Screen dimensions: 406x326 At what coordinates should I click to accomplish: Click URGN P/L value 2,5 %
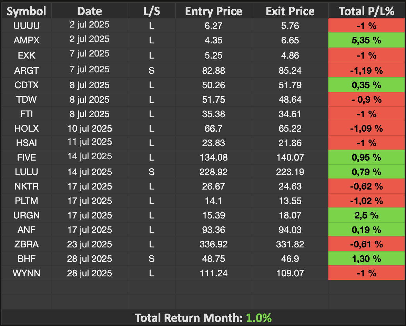pyautogui.click(x=366, y=215)
